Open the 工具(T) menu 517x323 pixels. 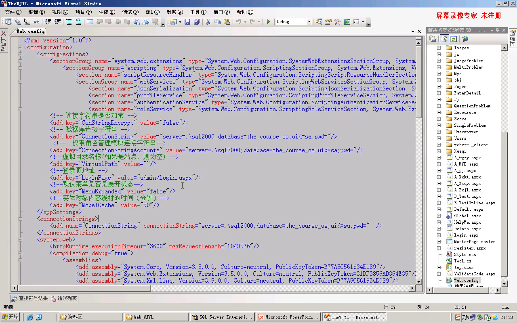(x=198, y=12)
